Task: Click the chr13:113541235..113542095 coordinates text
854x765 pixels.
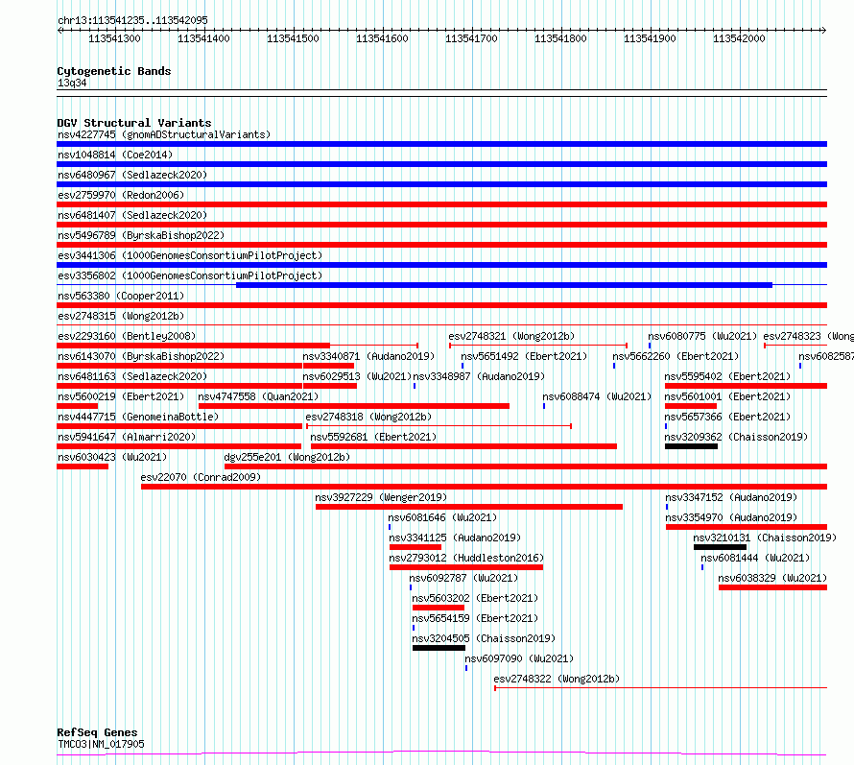Action: (132, 20)
